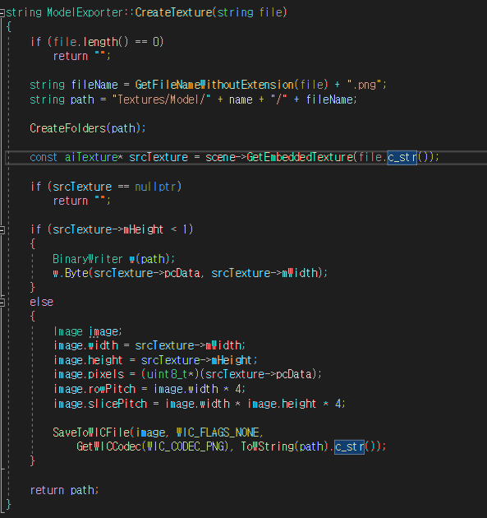Click image.height assignment line
487x518 pixels.
(155, 360)
